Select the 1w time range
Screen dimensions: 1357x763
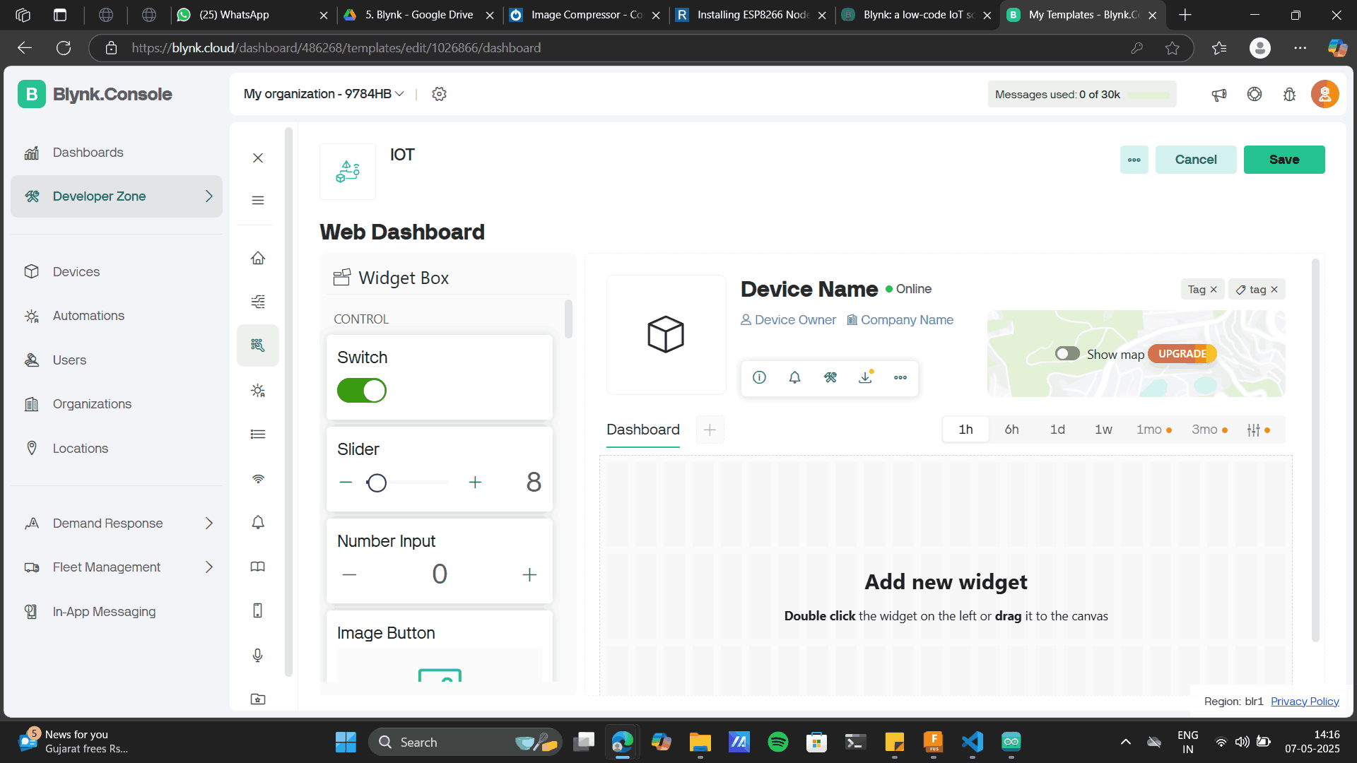(1103, 430)
